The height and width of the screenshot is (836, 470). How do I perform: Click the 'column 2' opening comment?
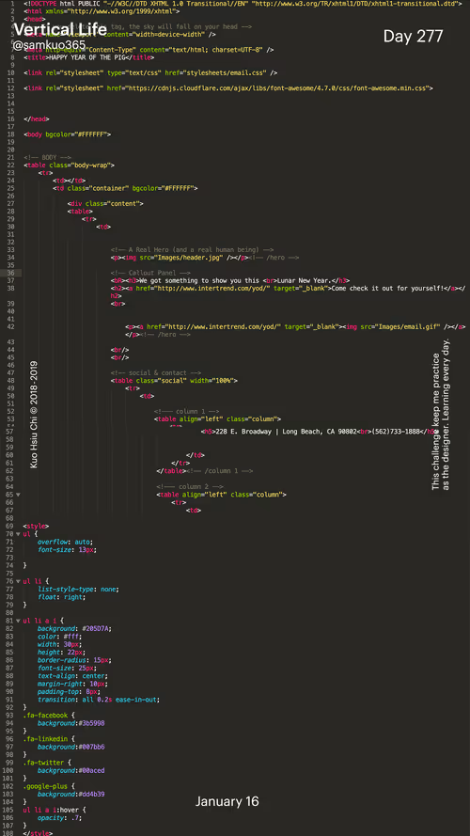point(190,487)
